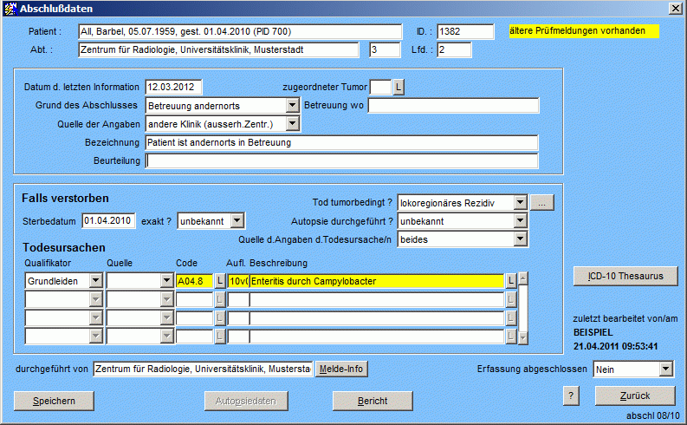Click the L lookup button next to zugeordneter Tumor

click(399, 87)
